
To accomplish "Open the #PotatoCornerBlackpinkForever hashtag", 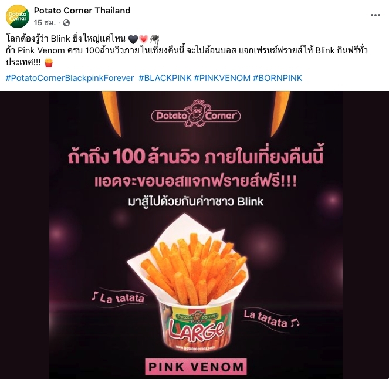I will click(x=70, y=78).
